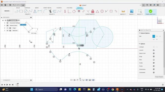Open the INSPECT dropdown menu

point(123,14)
